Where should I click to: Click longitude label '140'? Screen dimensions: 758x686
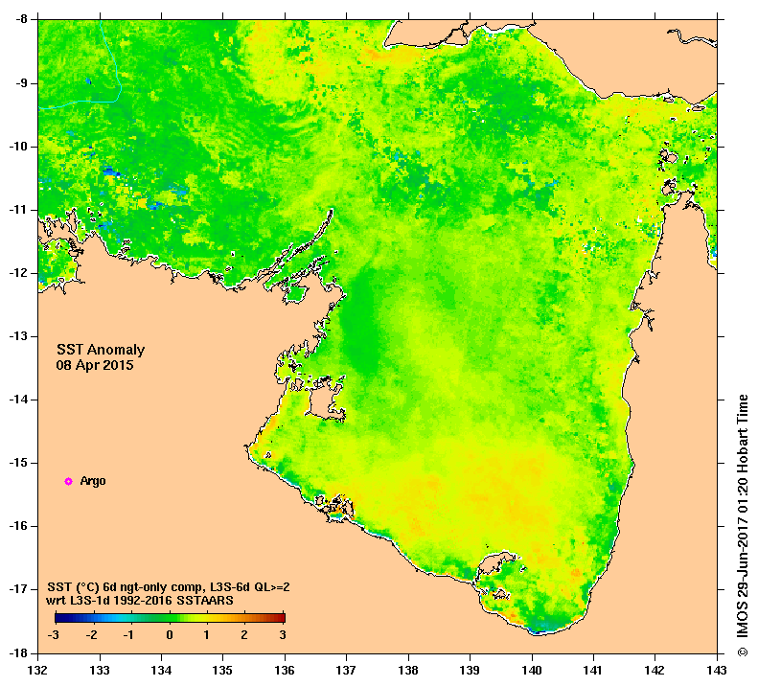[x=532, y=670]
